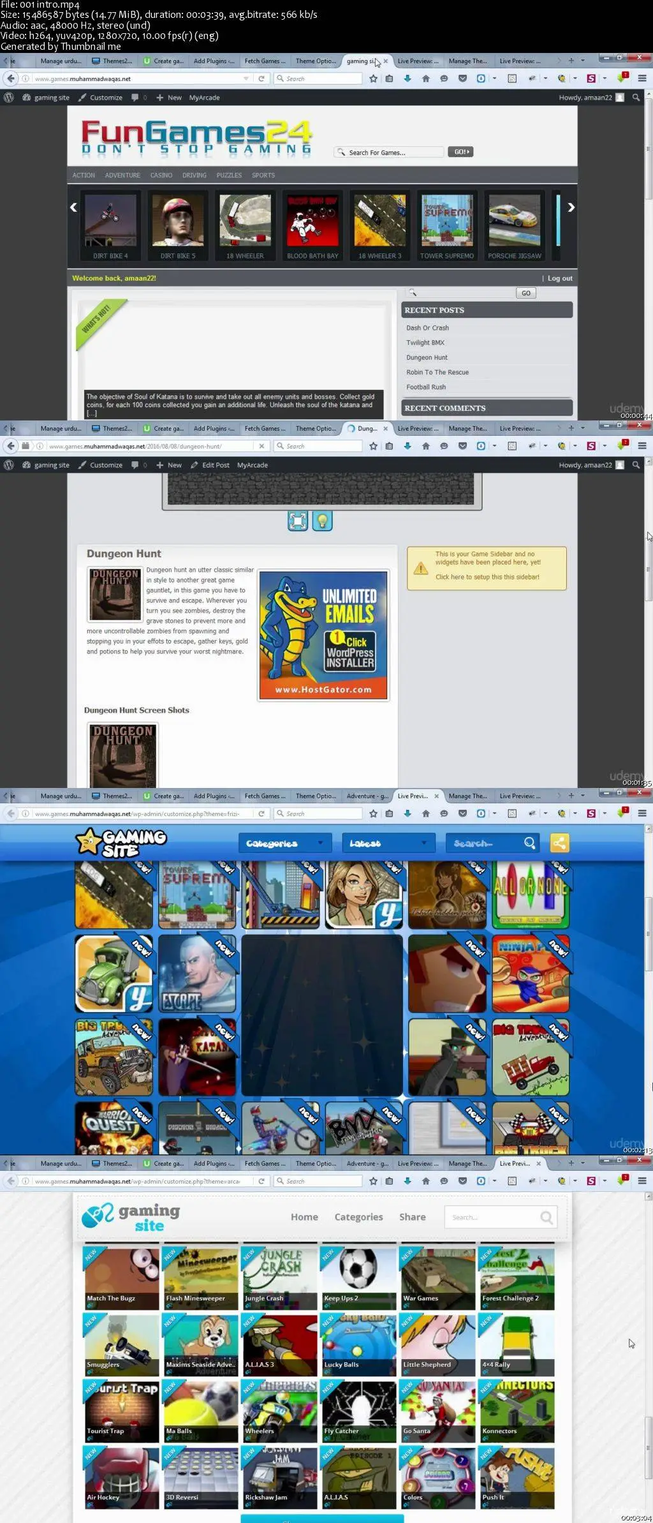This screenshot has height=1523, width=653.
Task: Open tab list dropdown arrow in FunGames24 window
Action: tap(583, 61)
